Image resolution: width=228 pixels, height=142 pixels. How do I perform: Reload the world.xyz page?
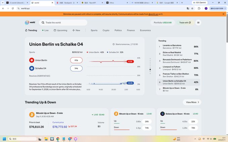coord(13,8)
